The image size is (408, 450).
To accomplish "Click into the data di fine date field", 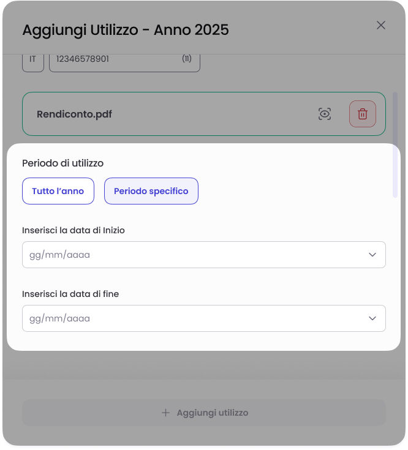I will point(184,318).
